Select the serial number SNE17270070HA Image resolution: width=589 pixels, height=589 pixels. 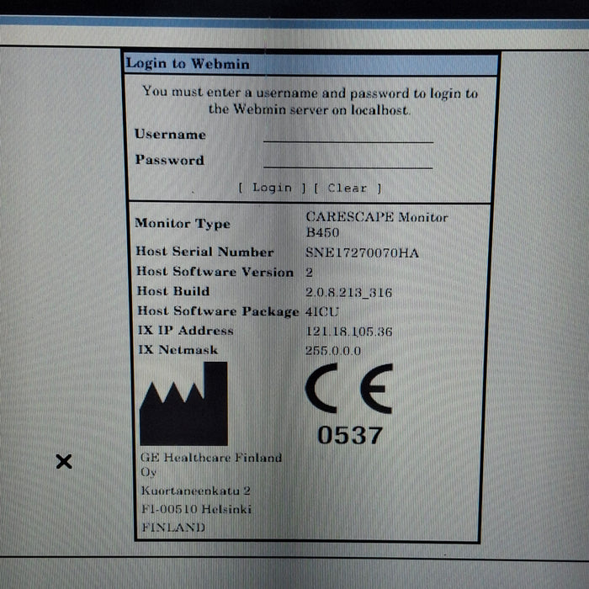pos(362,252)
